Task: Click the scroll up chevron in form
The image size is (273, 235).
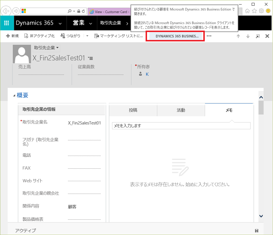Action: pos(261,97)
